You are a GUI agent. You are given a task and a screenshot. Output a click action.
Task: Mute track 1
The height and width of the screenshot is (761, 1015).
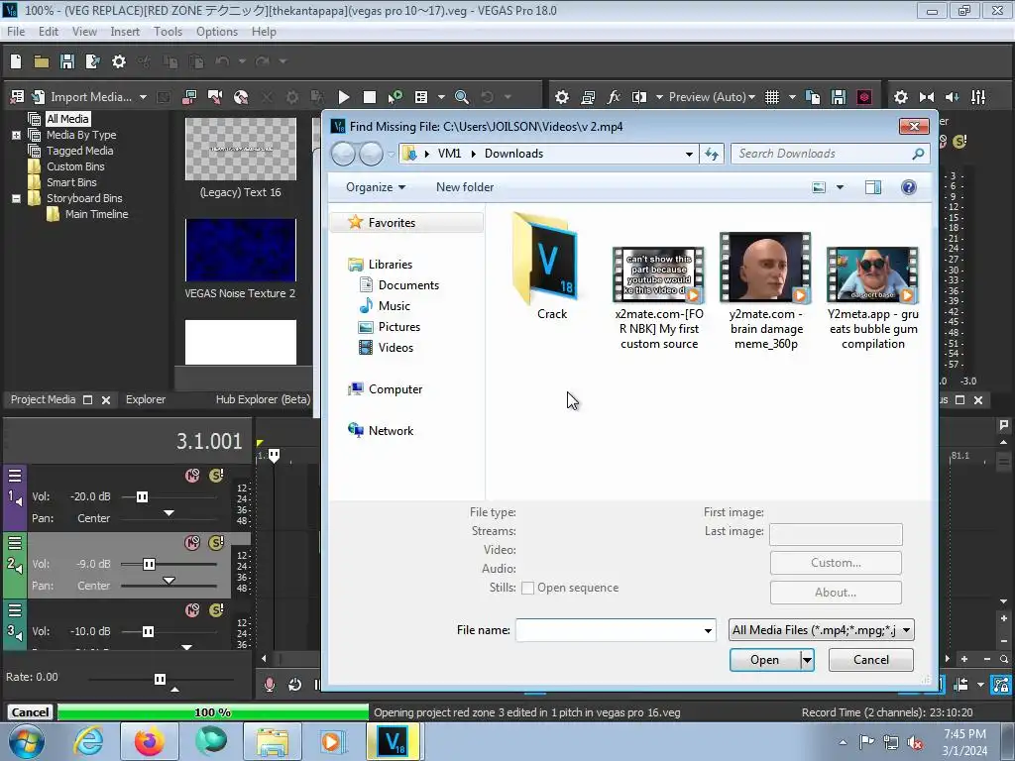[192, 476]
